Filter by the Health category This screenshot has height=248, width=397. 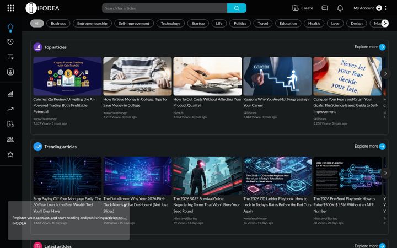click(x=314, y=24)
